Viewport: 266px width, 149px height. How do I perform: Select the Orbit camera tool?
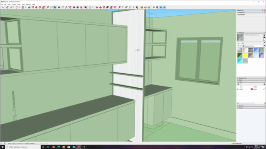(59, 7)
